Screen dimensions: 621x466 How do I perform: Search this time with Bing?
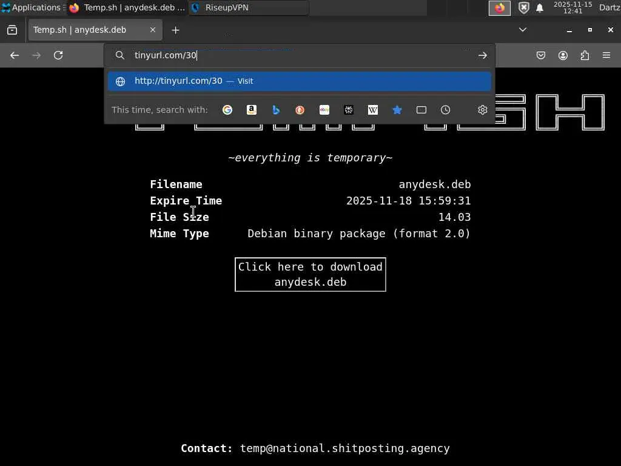tap(276, 110)
